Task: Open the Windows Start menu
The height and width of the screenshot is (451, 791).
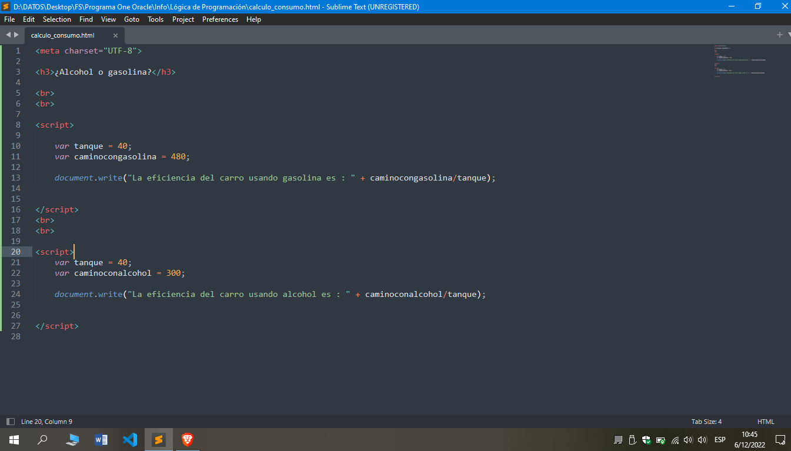Action: [x=14, y=439]
